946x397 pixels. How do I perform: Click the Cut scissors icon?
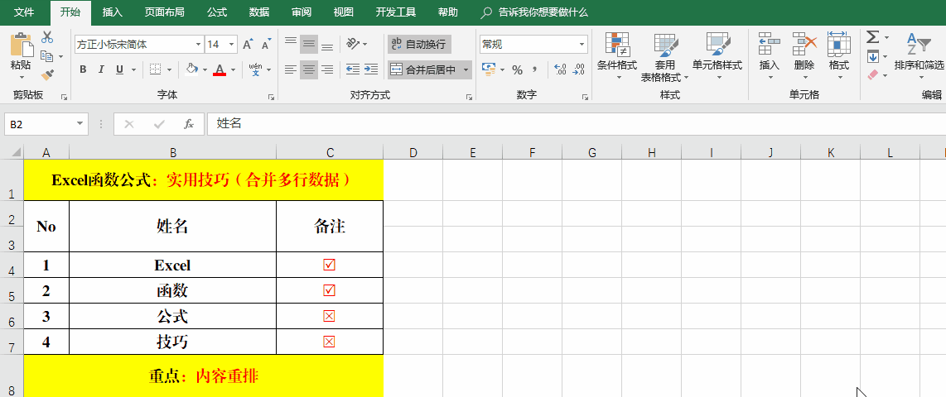click(47, 37)
